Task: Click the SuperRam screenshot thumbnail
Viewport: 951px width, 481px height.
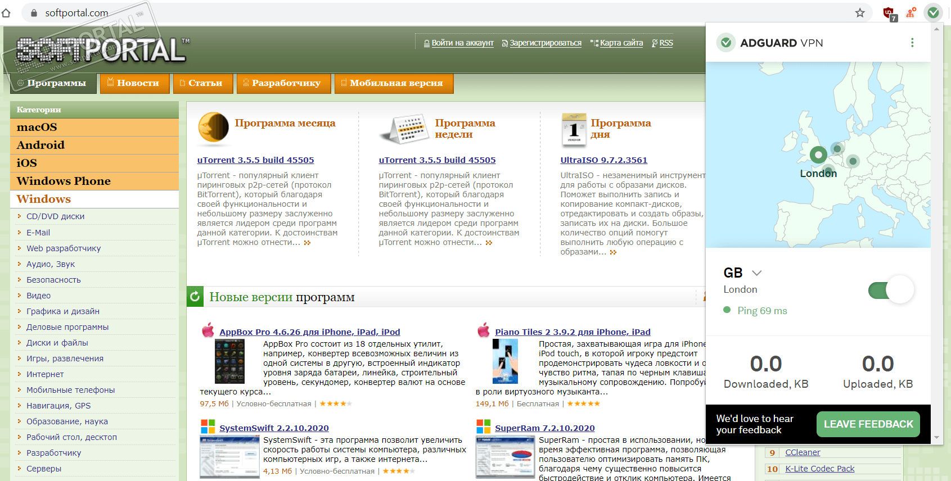Action: [505, 456]
